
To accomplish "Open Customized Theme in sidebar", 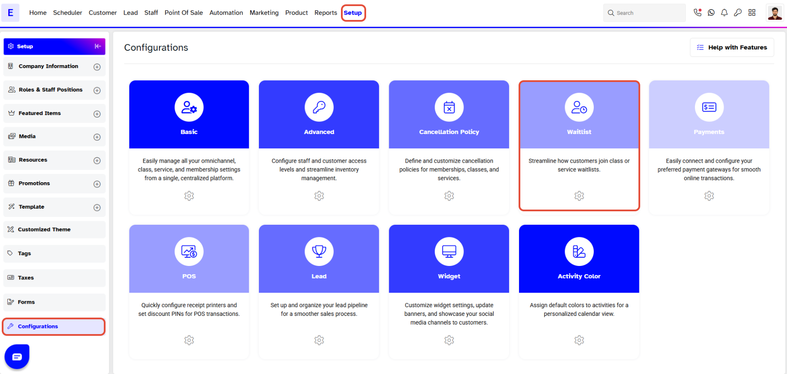I will tap(54, 230).
